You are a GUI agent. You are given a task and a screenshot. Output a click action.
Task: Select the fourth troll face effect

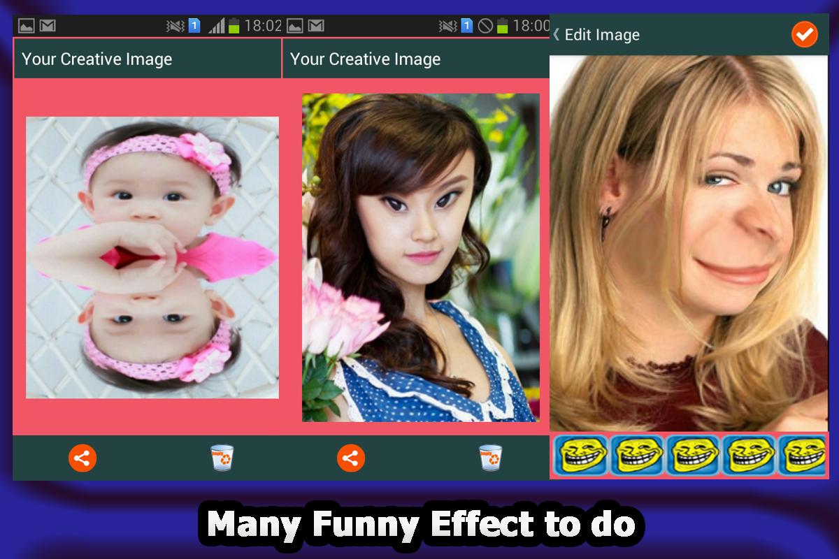click(x=749, y=455)
